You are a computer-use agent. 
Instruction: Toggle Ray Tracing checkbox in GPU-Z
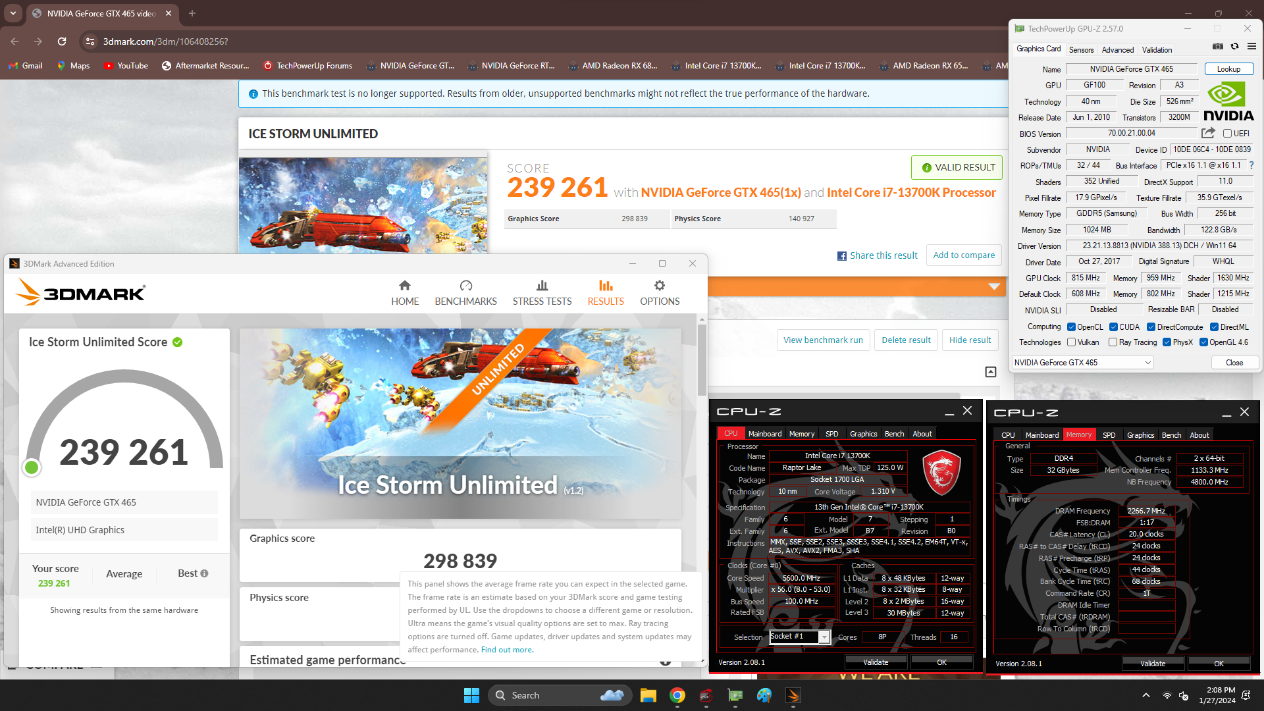[1113, 342]
